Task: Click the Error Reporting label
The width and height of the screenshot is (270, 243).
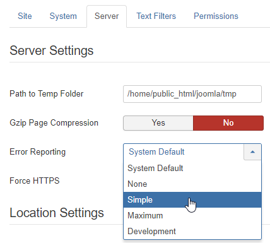Action: [38, 152]
